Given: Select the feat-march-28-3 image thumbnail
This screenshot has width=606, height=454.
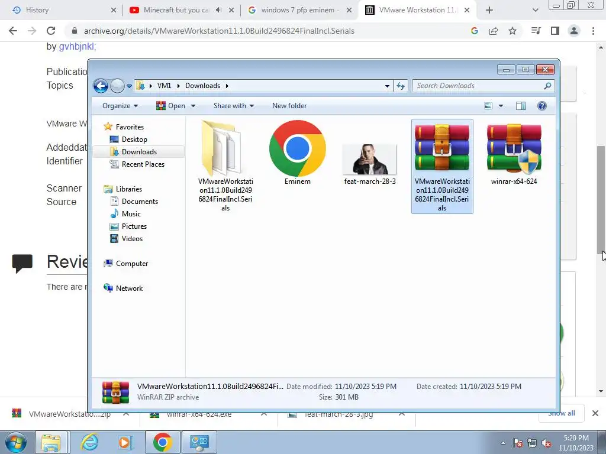Looking at the screenshot, I should 370,164.
